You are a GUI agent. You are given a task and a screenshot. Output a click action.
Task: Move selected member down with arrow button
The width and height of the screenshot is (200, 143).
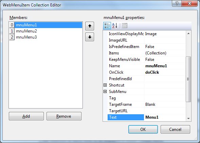click(x=90, y=37)
